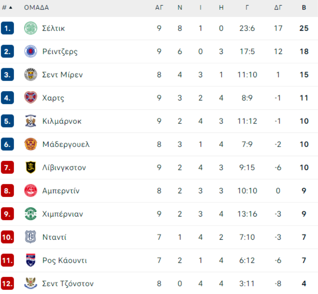Select the St Johnstone crest icon
318x294 pixels.
31,283
